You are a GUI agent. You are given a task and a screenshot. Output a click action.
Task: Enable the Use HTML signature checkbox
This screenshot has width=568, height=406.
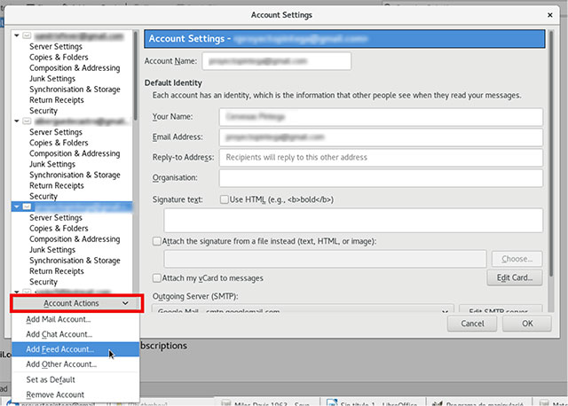[x=225, y=199]
